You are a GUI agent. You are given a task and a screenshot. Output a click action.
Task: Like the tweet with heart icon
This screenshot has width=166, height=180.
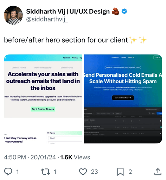(83, 172)
